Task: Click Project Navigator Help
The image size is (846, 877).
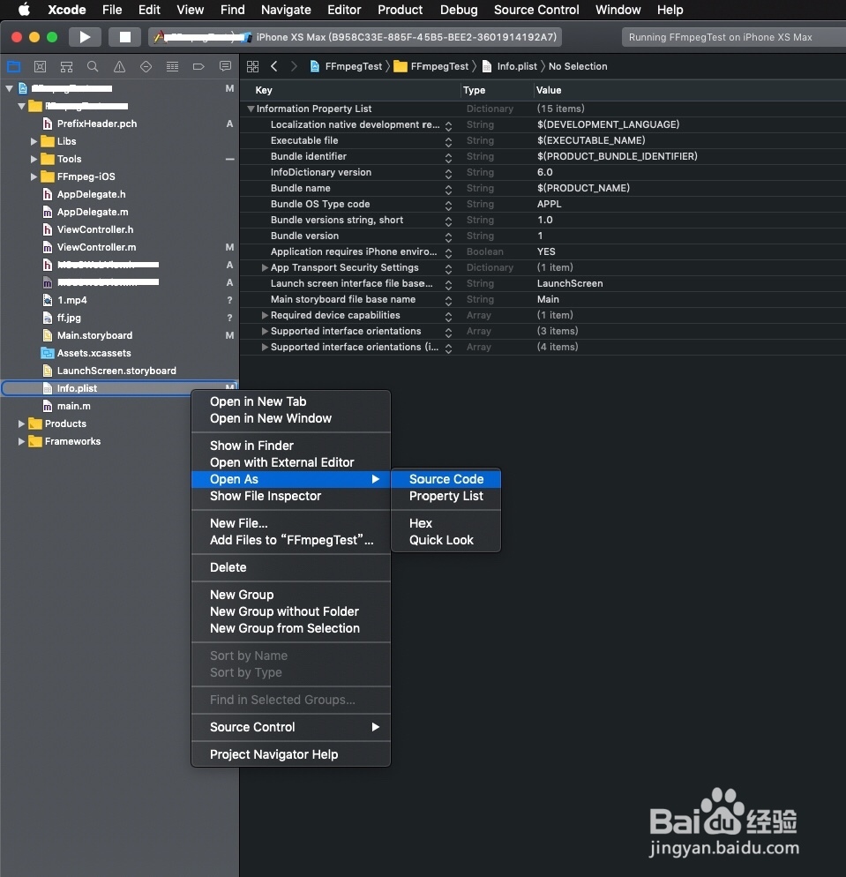Action: (291, 754)
